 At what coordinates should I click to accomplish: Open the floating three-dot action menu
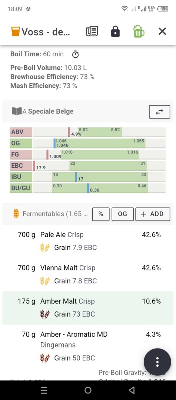157,362
